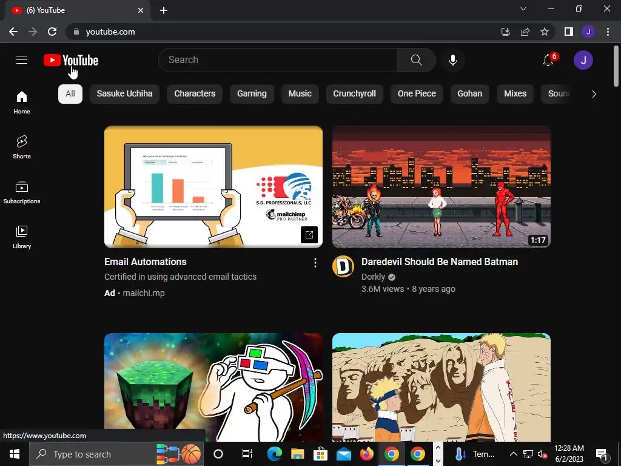Activate voice search microphone

tap(452, 60)
